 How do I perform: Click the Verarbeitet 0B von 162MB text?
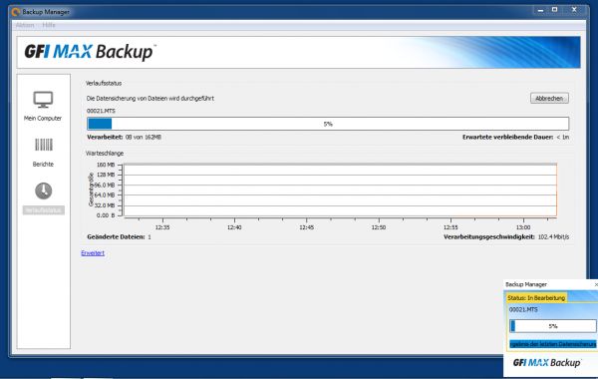tap(124, 137)
